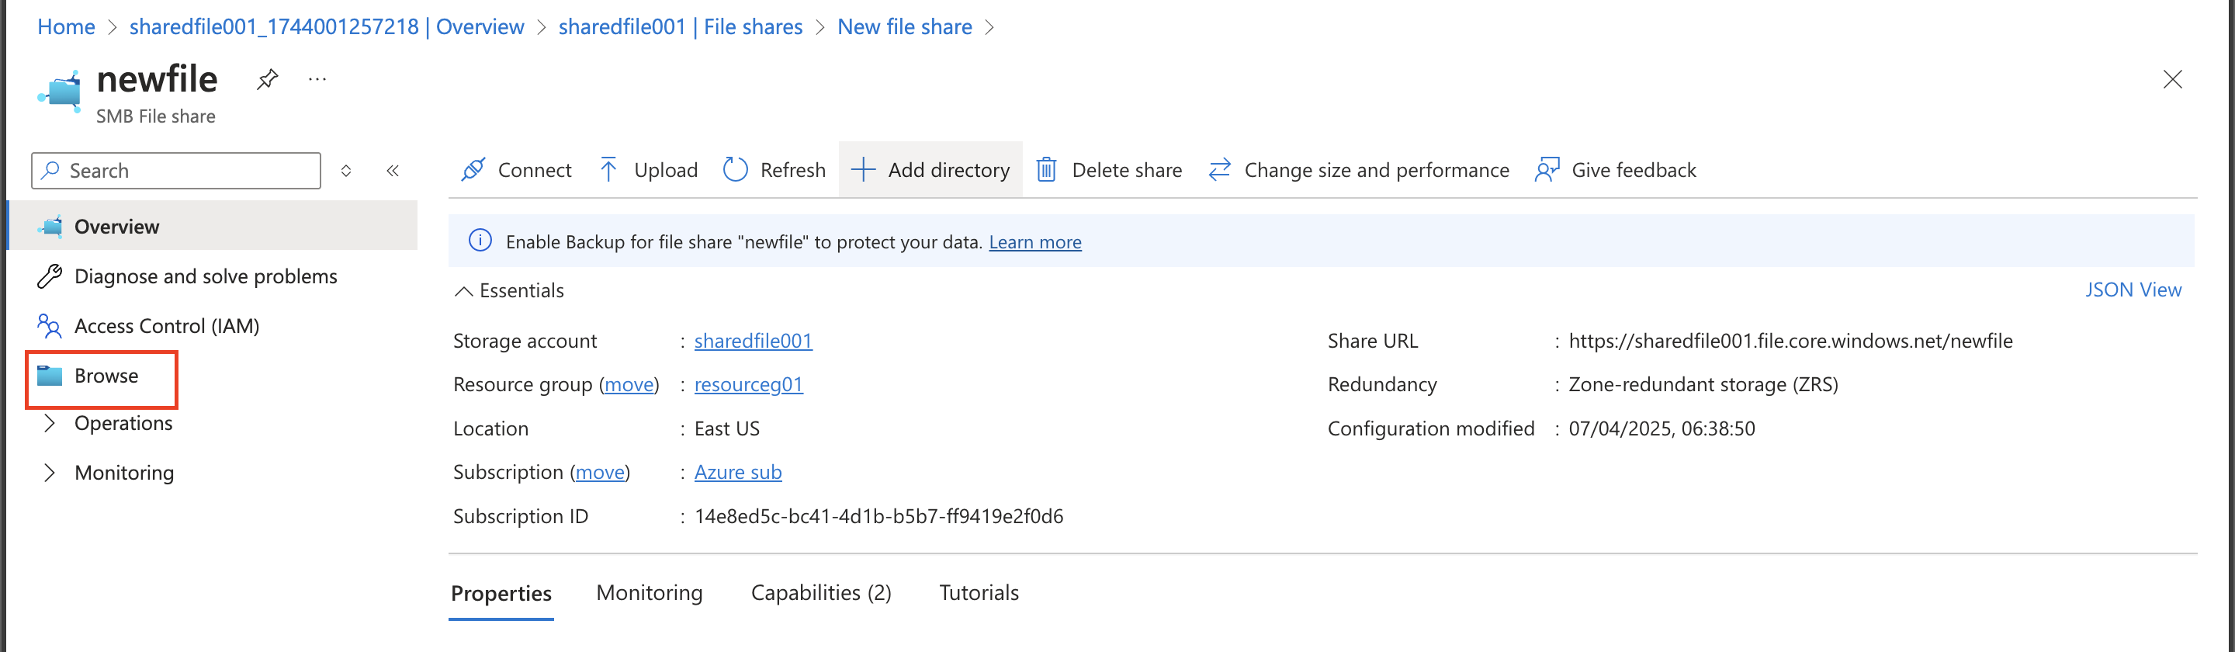Image resolution: width=2235 pixels, height=652 pixels.
Task: Collapse the Essentials section
Action: click(464, 291)
